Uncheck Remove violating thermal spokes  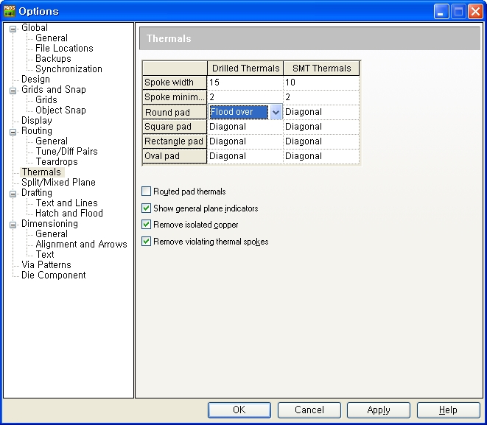tap(146, 241)
